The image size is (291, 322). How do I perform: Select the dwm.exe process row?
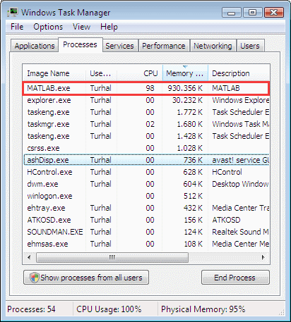point(146,184)
